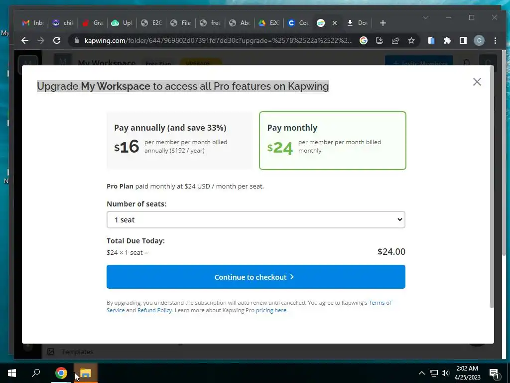
Task: Close the active Kapwing tab
Action: click(334, 23)
